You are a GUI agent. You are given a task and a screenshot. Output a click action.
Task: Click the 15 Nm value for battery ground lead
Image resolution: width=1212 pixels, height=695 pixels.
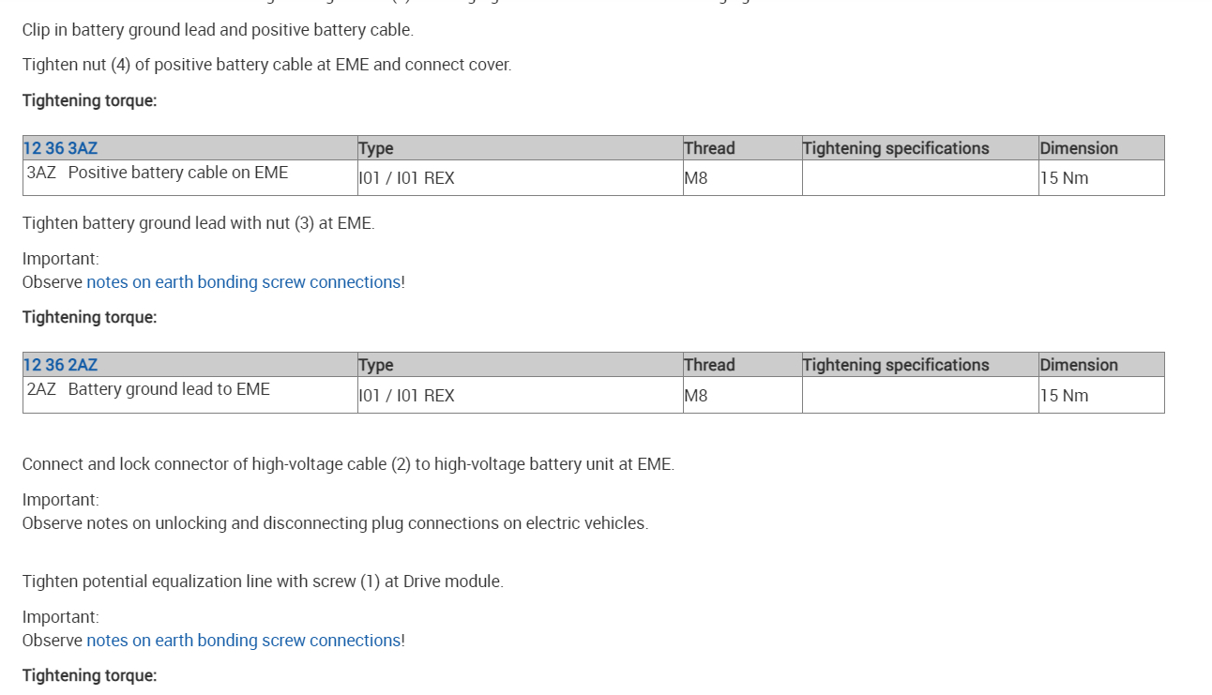pyautogui.click(x=1064, y=396)
